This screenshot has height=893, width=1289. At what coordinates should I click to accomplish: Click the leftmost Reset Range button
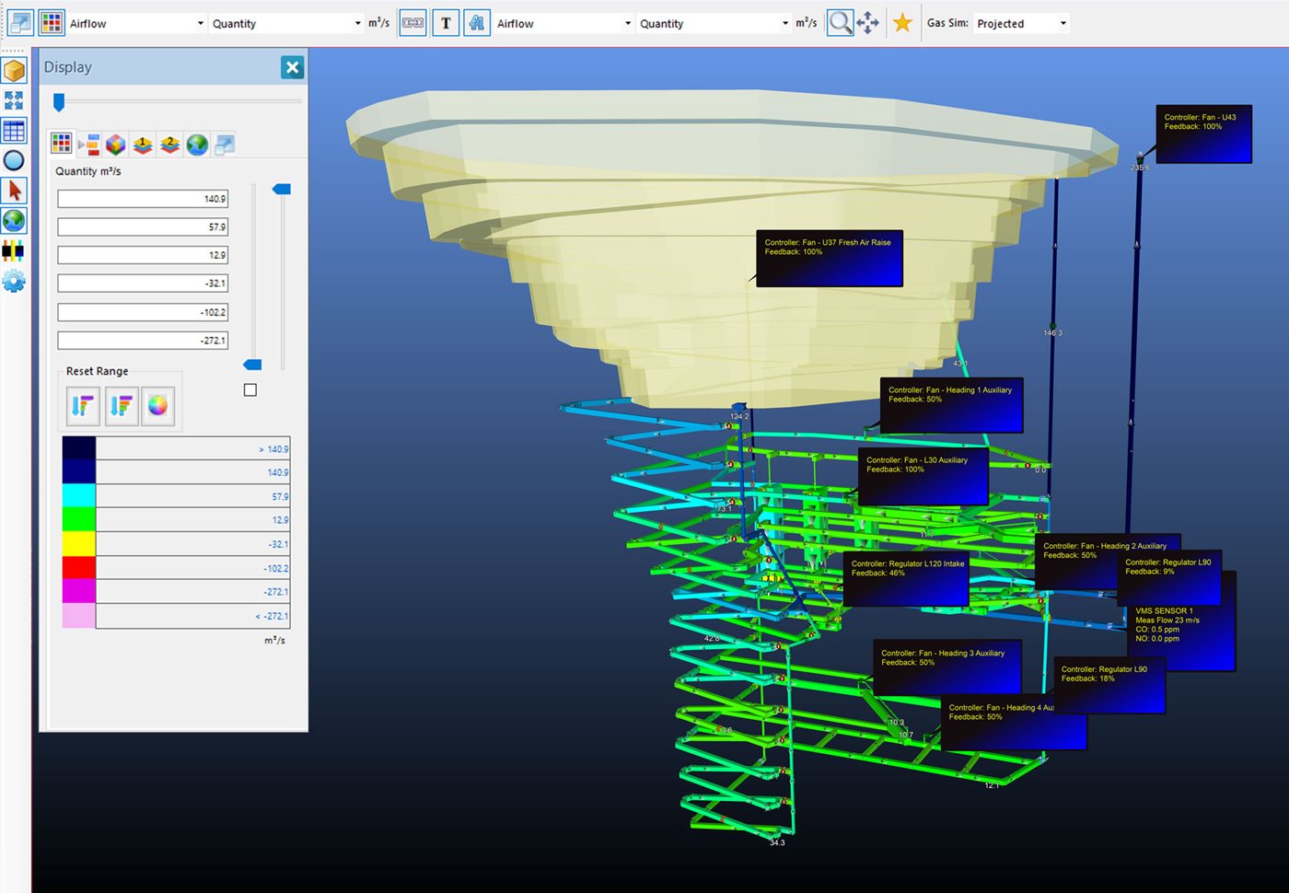[x=81, y=405]
